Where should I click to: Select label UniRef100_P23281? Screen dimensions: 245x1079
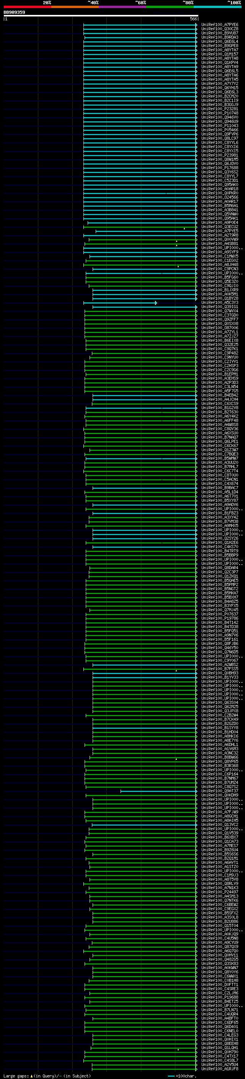point(220,109)
